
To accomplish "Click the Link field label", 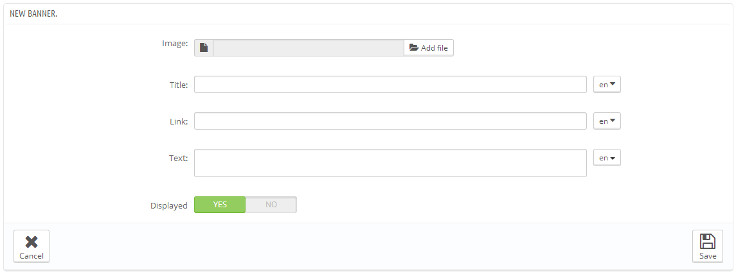I will [x=179, y=121].
